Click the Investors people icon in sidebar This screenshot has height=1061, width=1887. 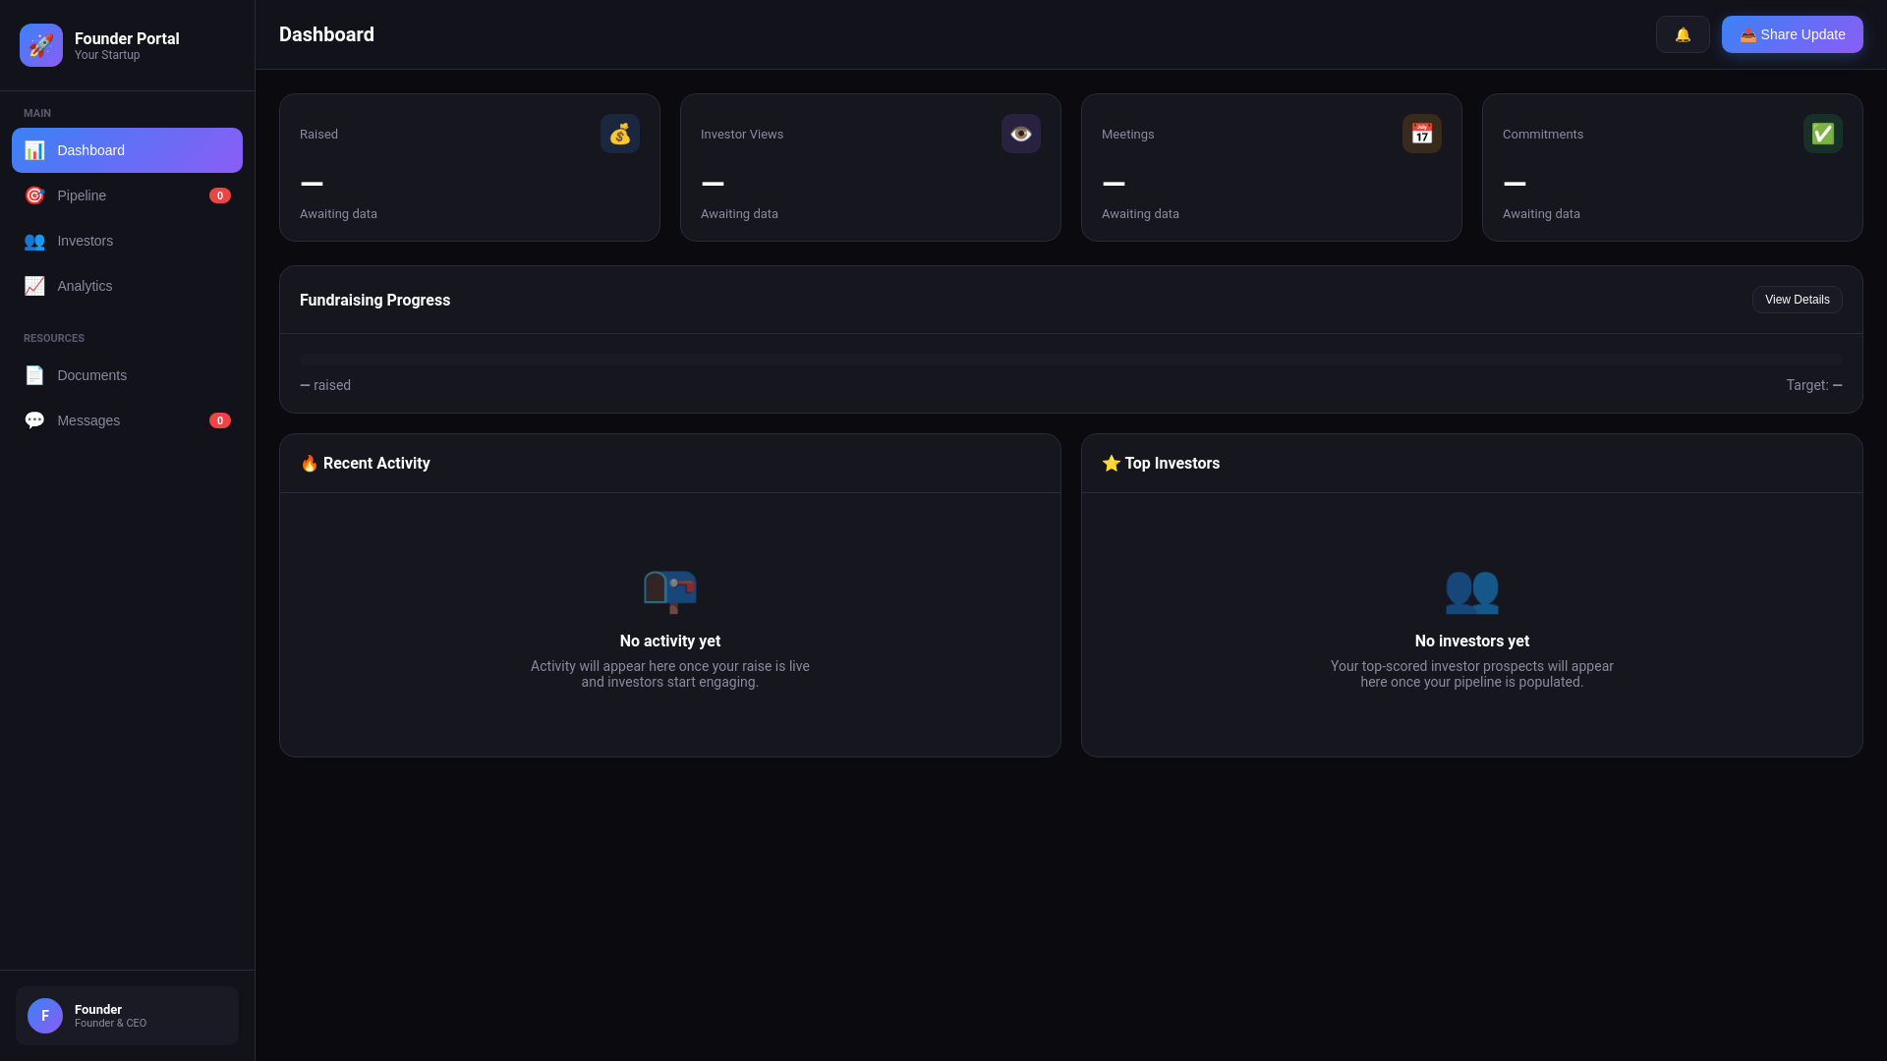[34, 241]
